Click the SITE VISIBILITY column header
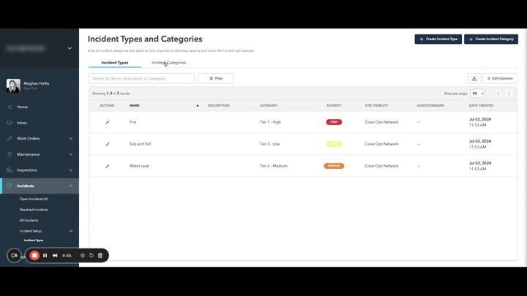Viewport: 527px width, 296px height. click(x=376, y=105)
